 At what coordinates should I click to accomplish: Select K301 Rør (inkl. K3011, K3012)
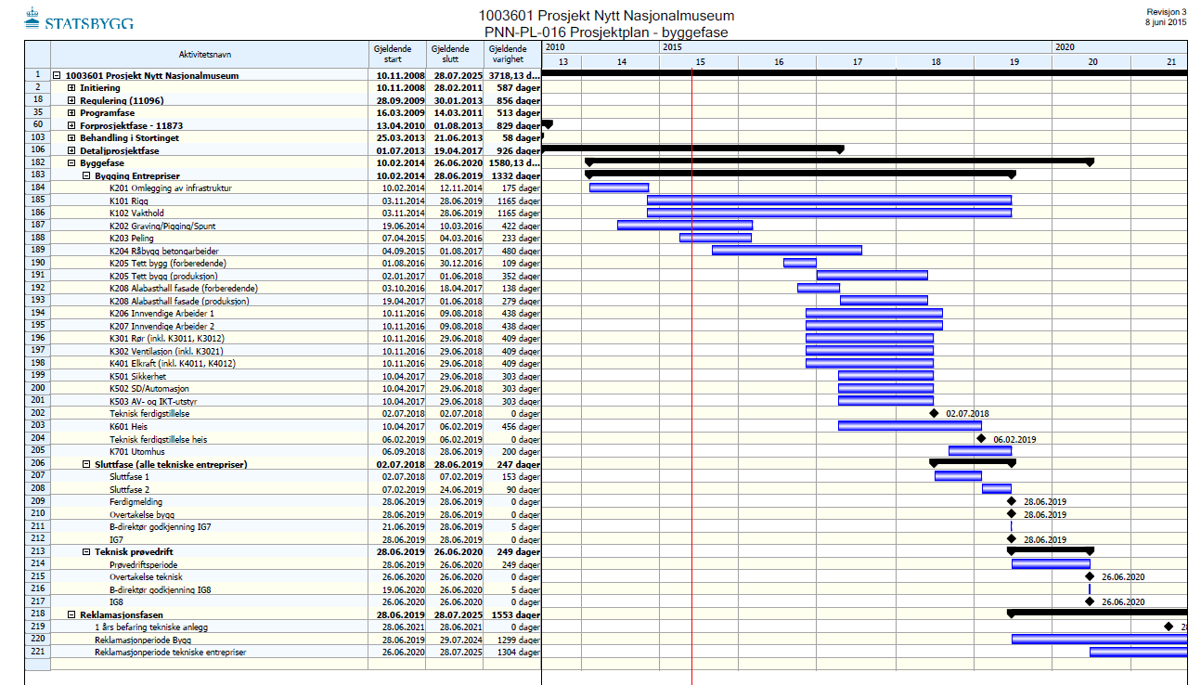[x=282, y=339]
